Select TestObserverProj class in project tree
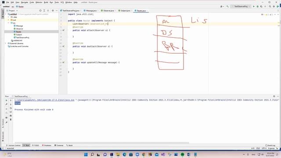The width and height of the screenshot is (281, 158). pyautogui.click(x=22, y=38)
